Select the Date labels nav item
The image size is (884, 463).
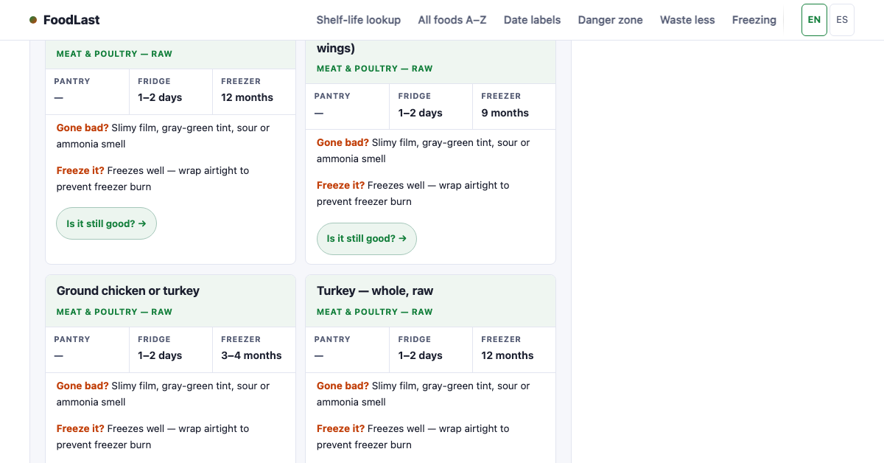coord(532,20)
